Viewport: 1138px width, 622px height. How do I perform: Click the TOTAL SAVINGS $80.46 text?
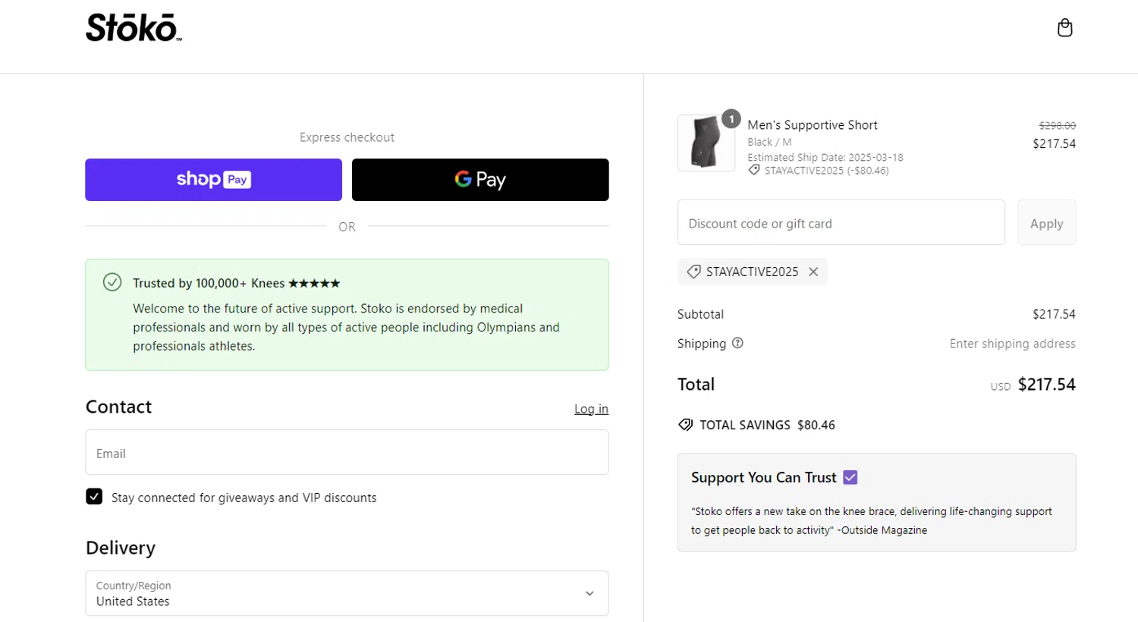click(767, 425)
